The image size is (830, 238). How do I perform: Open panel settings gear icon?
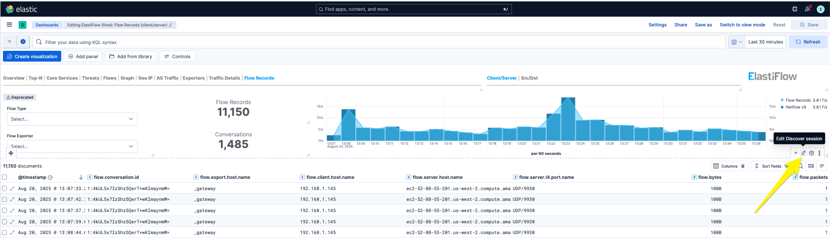(x=811, y=153)
